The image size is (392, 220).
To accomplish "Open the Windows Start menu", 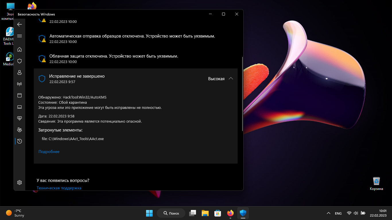I will coord(149,213).
